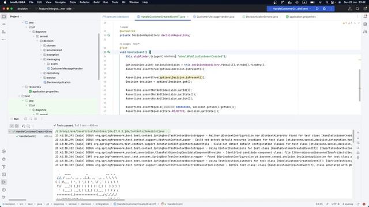
Task: Click the console horizontal scrollbar
Action: pos(90,200)
